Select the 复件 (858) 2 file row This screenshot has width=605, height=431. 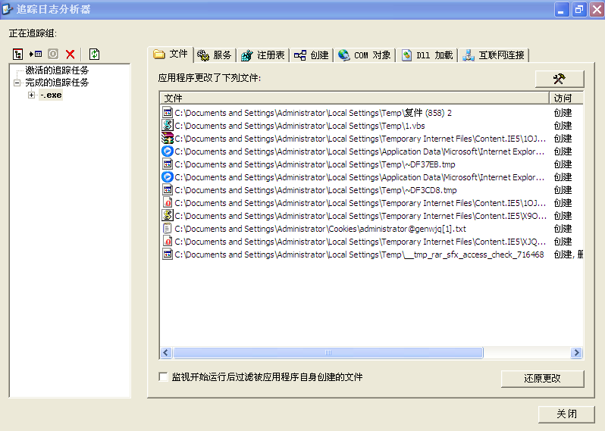pyautogui.click(x=371, y=113)
